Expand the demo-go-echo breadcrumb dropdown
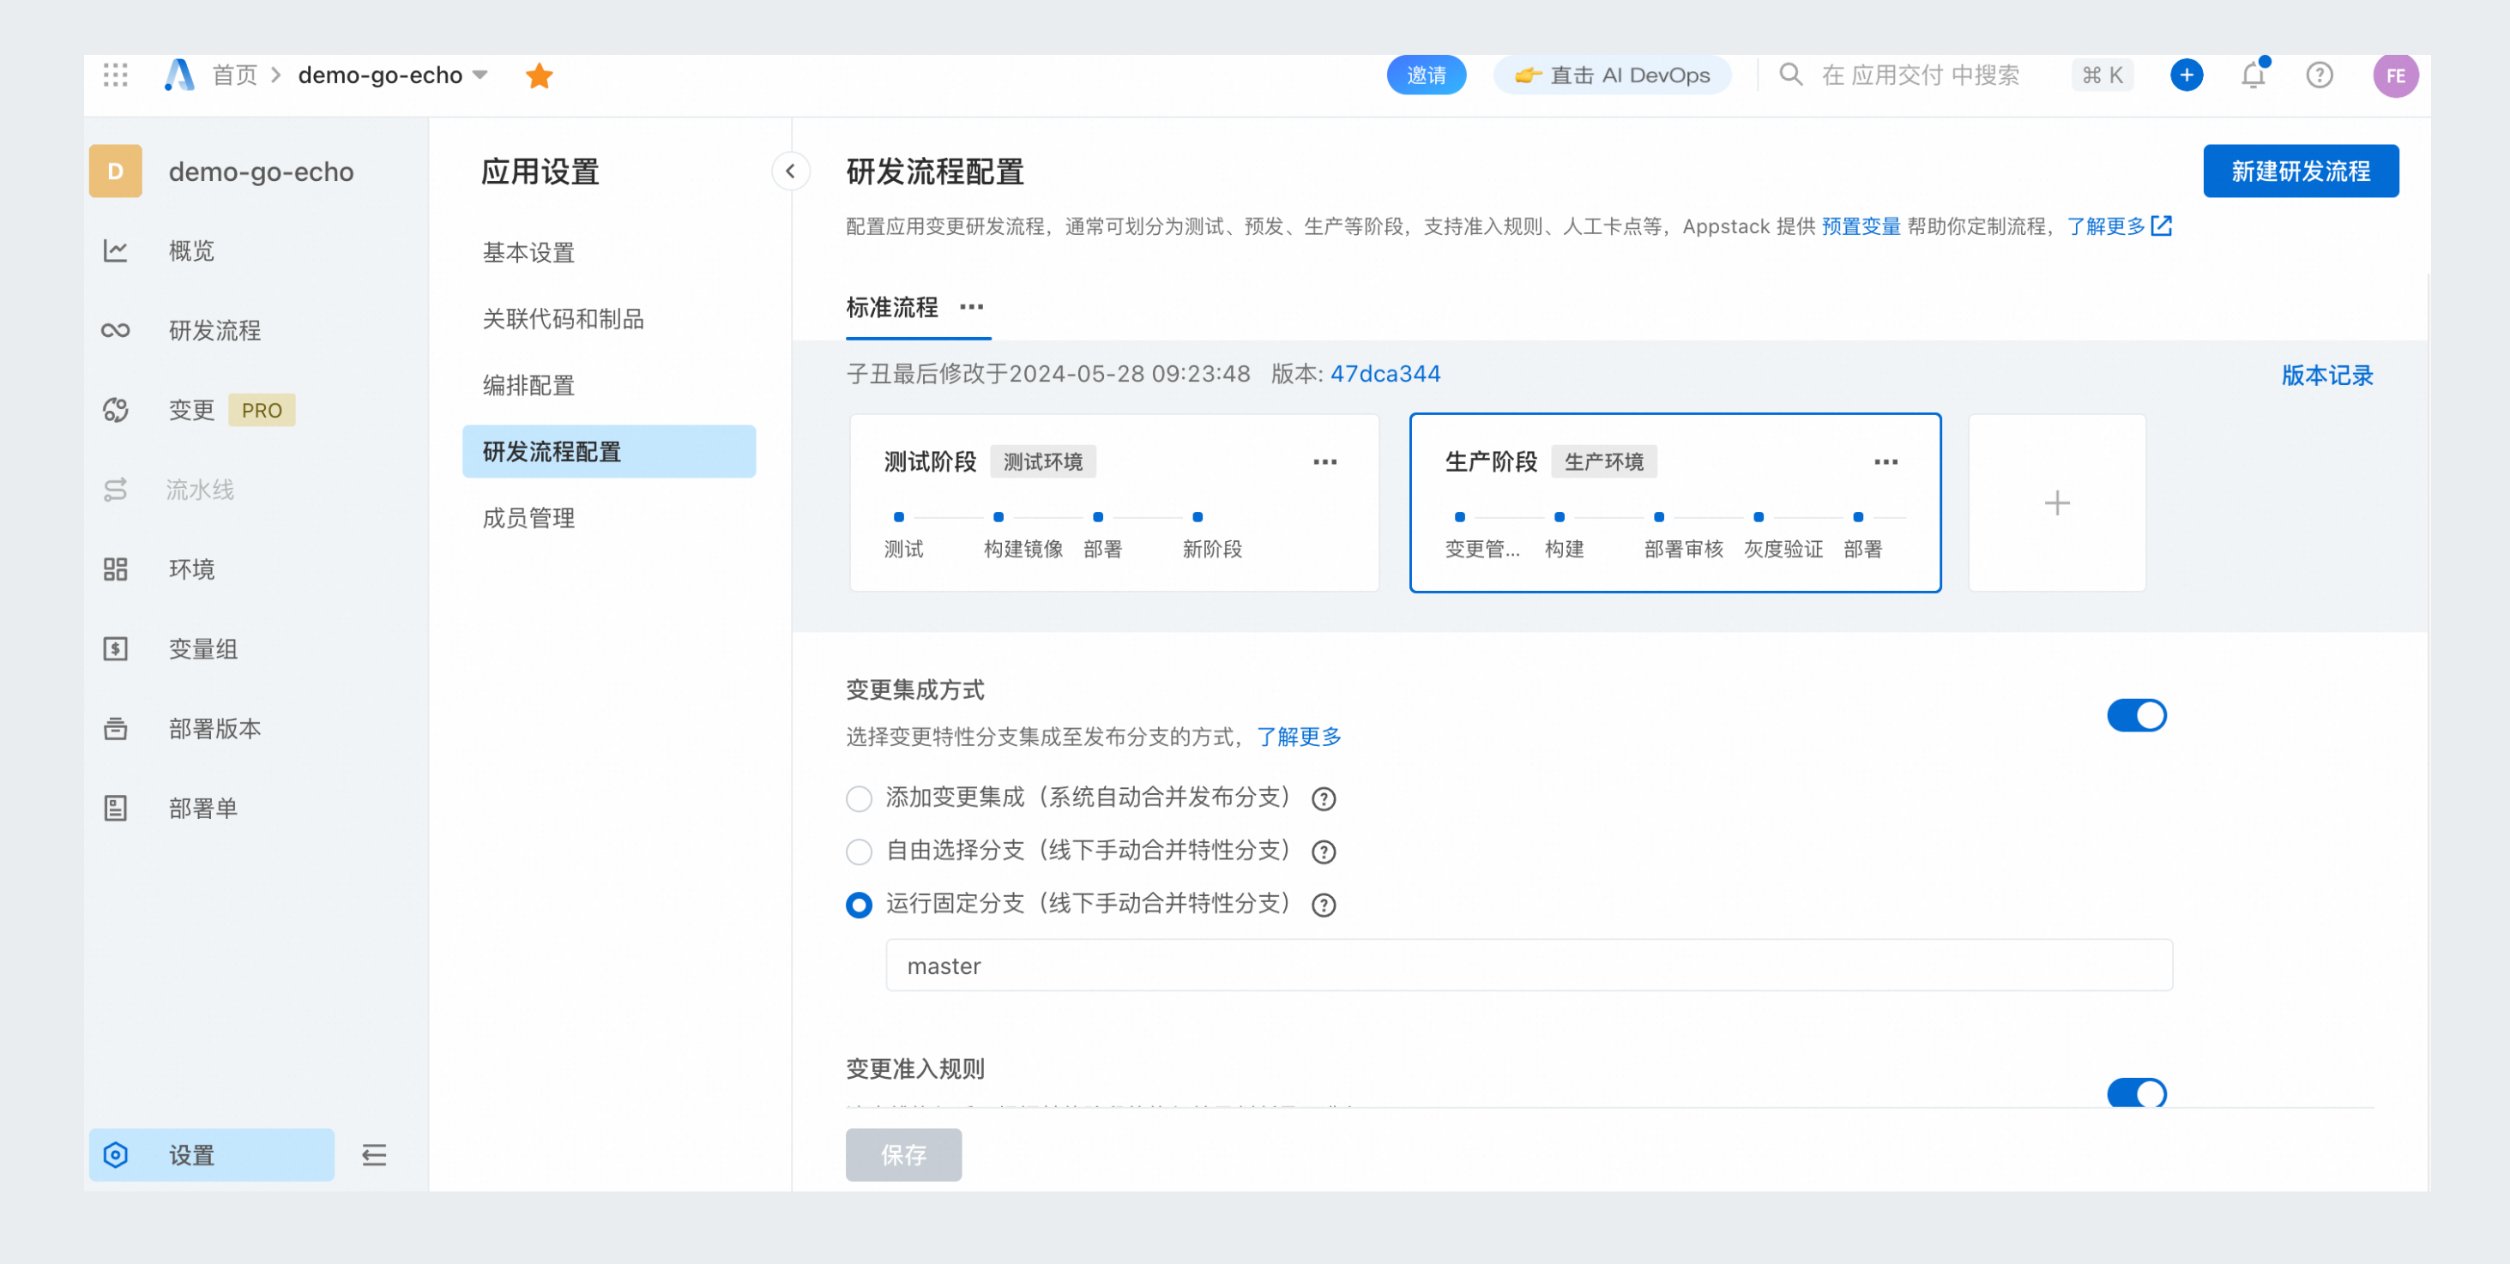This screenshot has width=2510, height=1264. (480, 75)
